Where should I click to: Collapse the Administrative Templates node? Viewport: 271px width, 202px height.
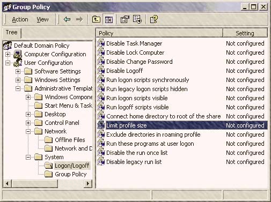point(18,88)
